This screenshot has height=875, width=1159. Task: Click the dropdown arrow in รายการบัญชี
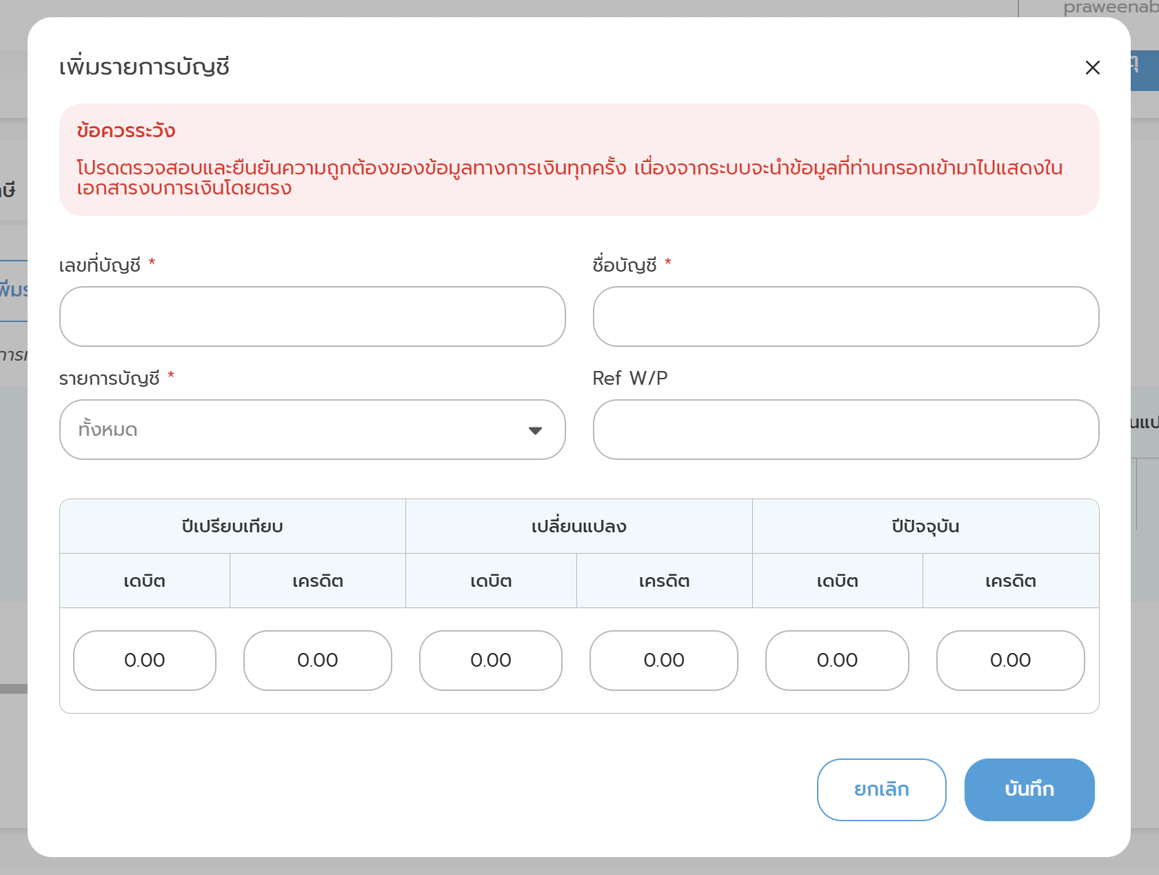pyautogui.click(x=535, y=430)
